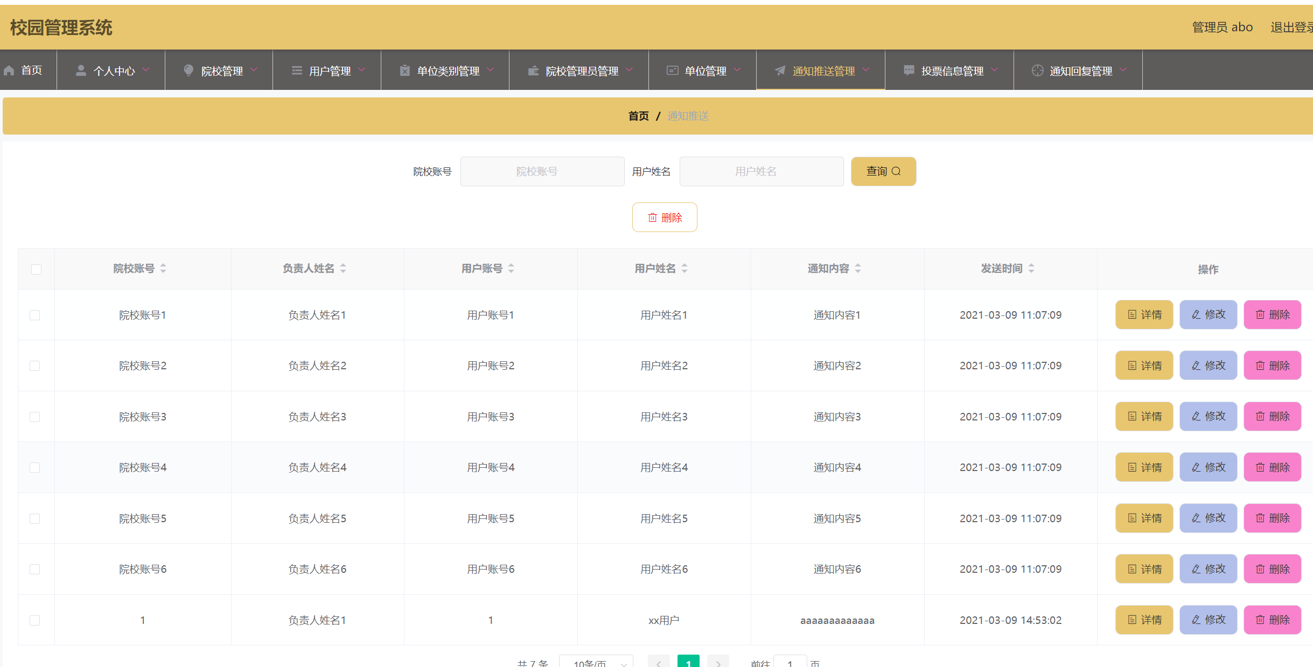Click the magnifier icon on 查询 button
The height and width of the screenshot is (667, 1313).
[x=896, y=171]
